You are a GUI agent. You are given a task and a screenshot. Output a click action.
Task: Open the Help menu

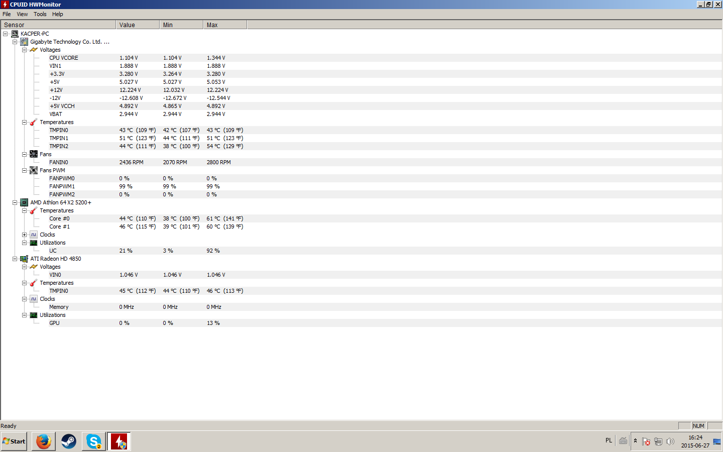point(58,14)
